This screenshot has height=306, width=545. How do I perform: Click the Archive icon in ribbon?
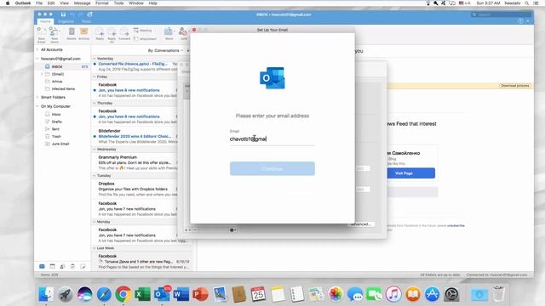84,34
